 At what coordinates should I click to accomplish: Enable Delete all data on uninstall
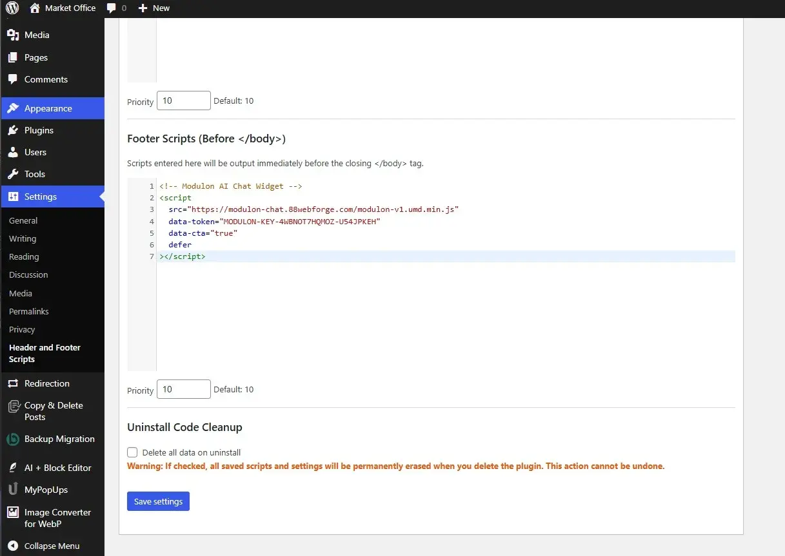pyautogui.click(x=132, y=452)
